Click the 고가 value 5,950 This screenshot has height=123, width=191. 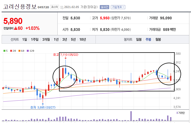tap(105, 18)
